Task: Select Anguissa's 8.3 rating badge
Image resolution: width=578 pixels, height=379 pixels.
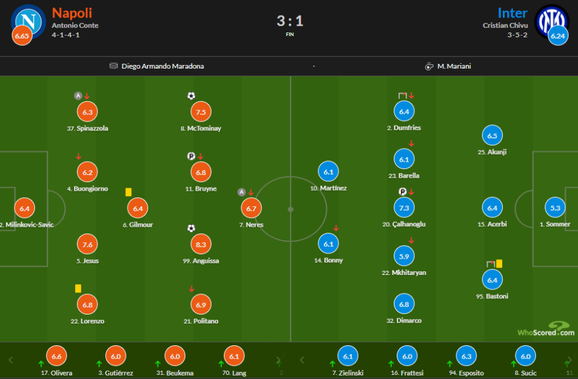Action: [201, 245]
